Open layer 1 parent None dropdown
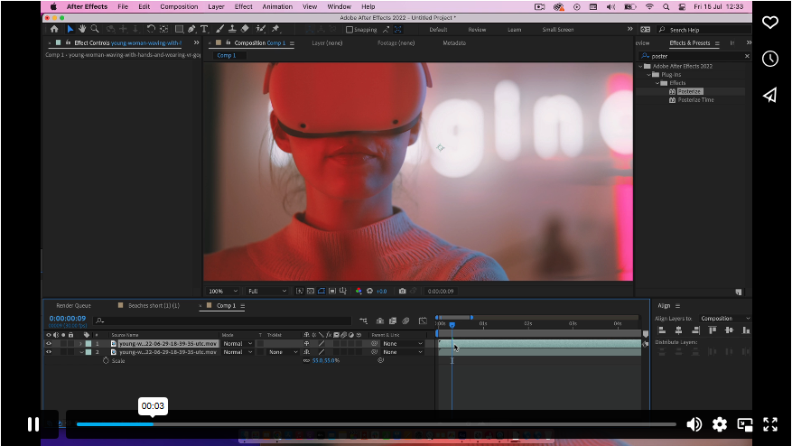The height and width of the screenshot is (446, 792). coord(403,343)
